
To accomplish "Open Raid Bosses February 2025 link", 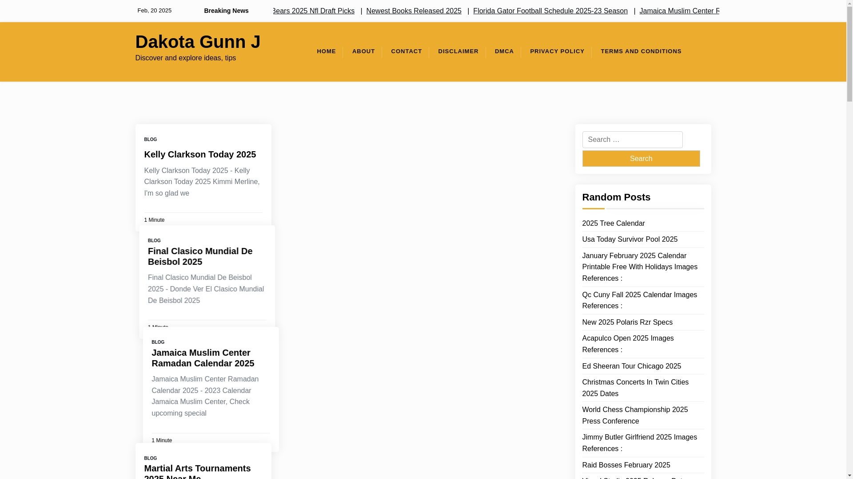I will click(626, 465).
